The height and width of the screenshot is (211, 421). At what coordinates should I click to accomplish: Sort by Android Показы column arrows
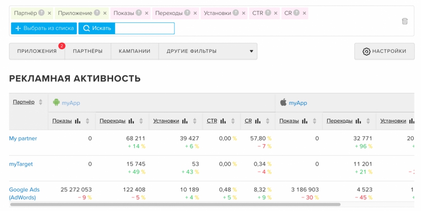[x=87, y=121]
